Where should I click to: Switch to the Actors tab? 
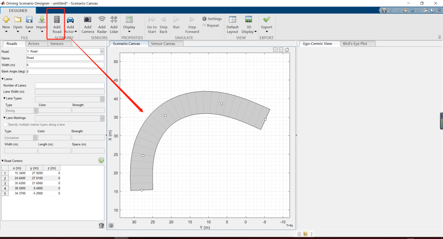[34, 44]
